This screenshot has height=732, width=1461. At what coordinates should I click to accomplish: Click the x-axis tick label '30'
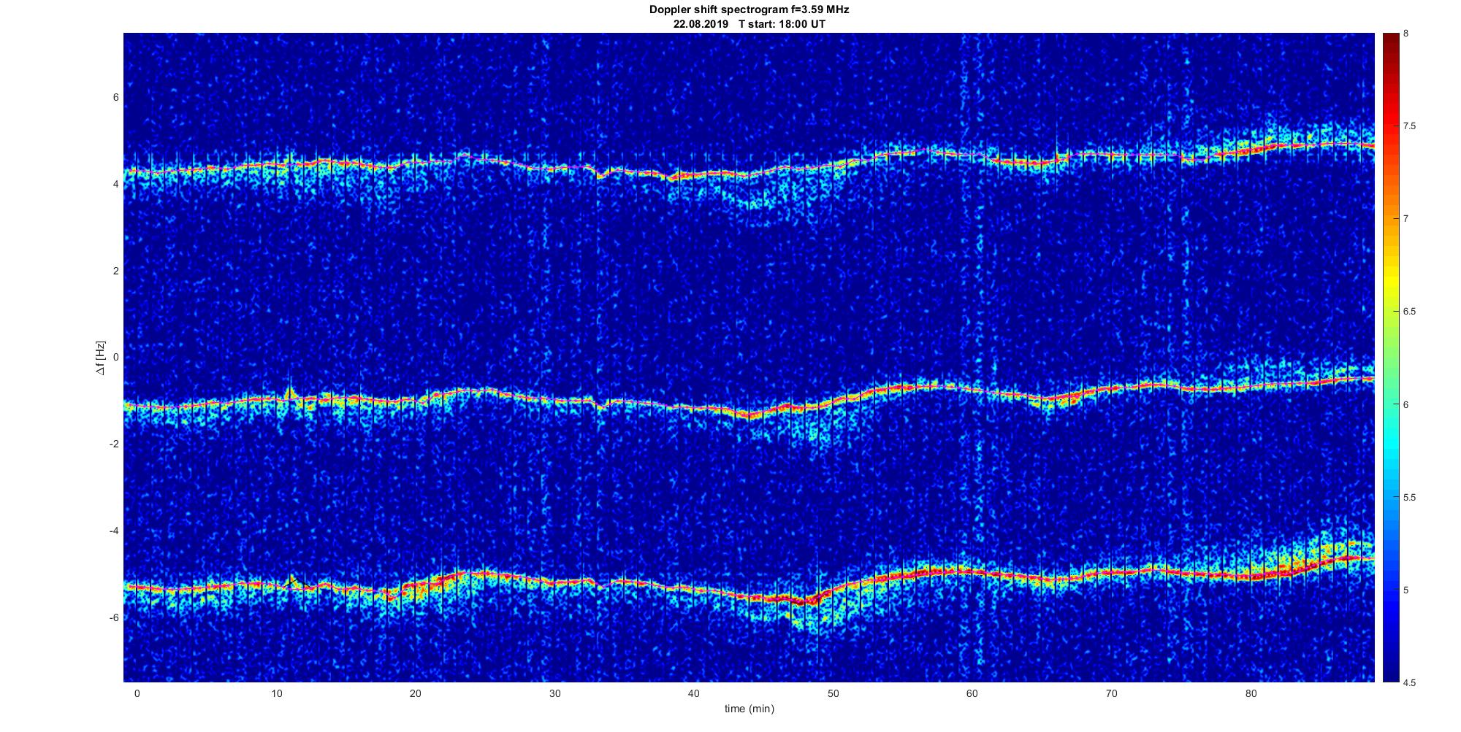[554, 693]
